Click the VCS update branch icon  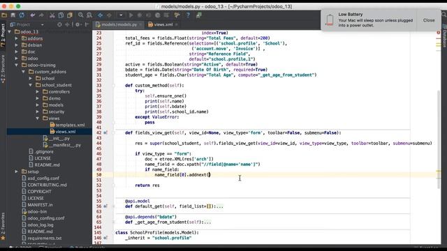coord(177,15)
